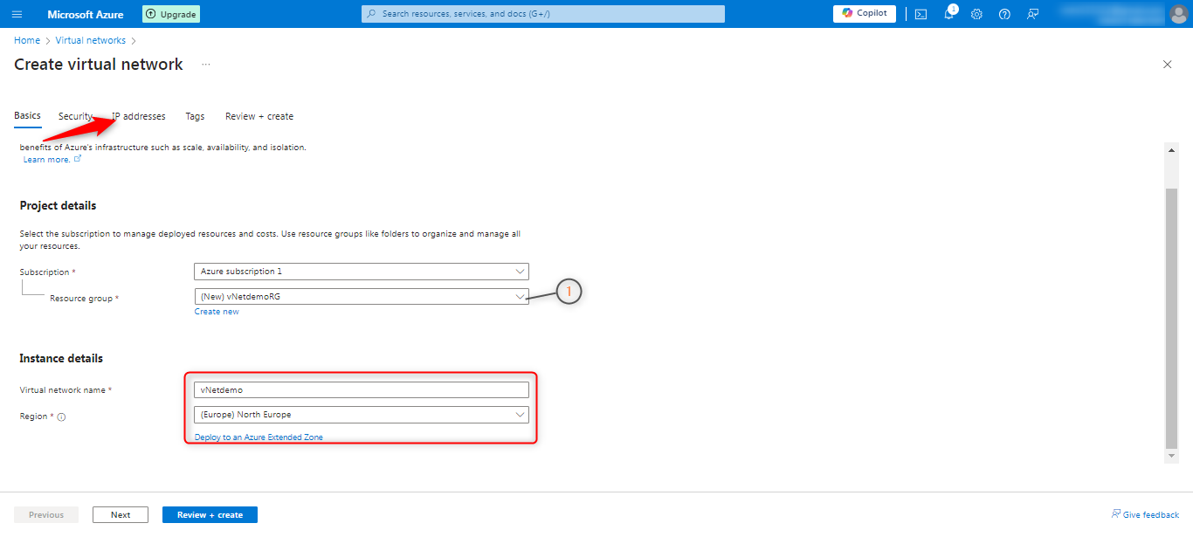Click scrollbar down arrow
Screen dimensions: 1193x537
pos(1172,457)
